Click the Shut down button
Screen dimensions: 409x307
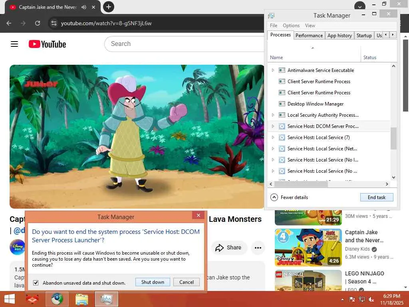click(153, 282)
